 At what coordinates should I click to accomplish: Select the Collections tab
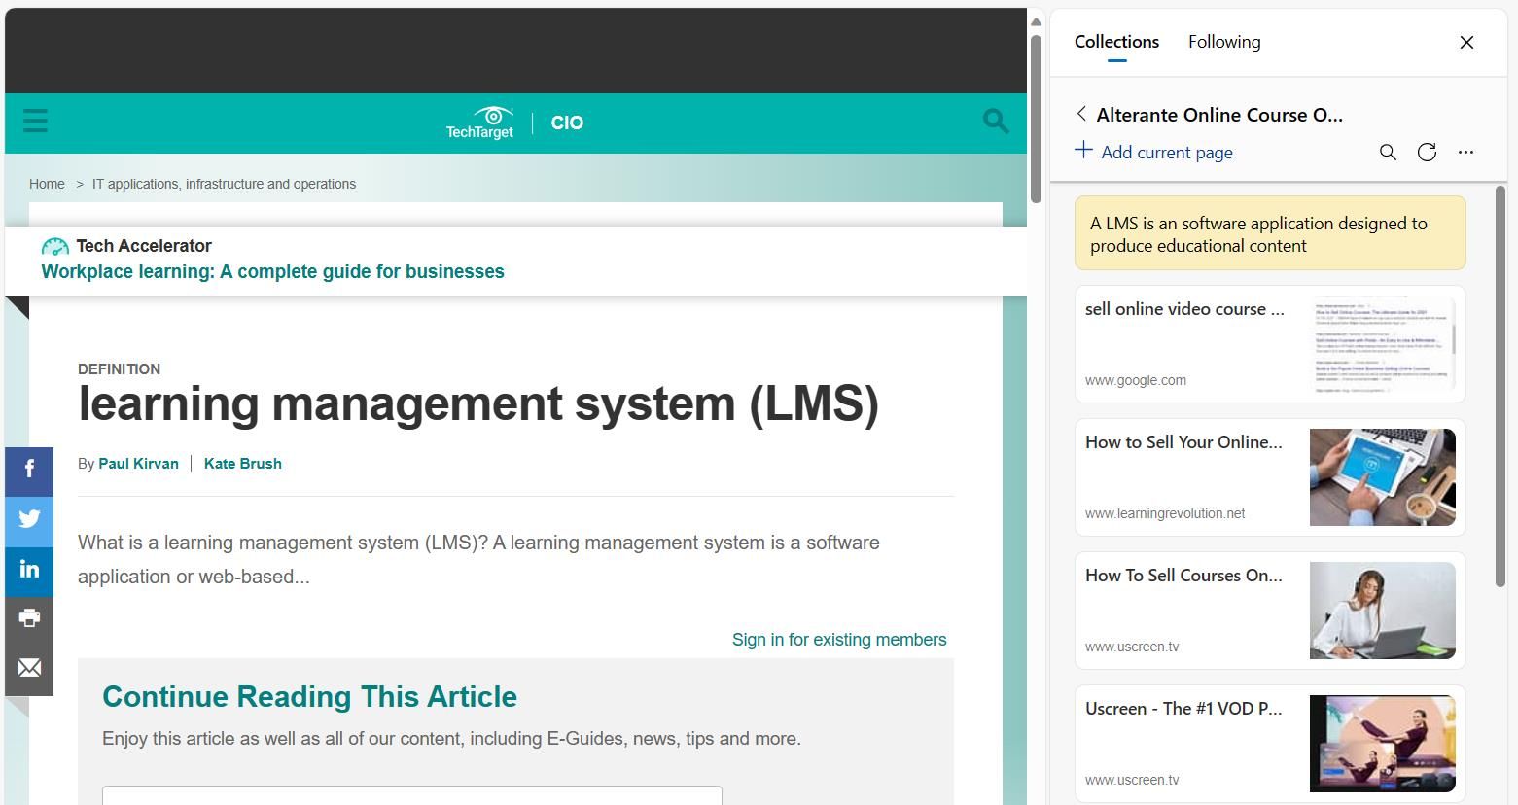[1115, 42]
